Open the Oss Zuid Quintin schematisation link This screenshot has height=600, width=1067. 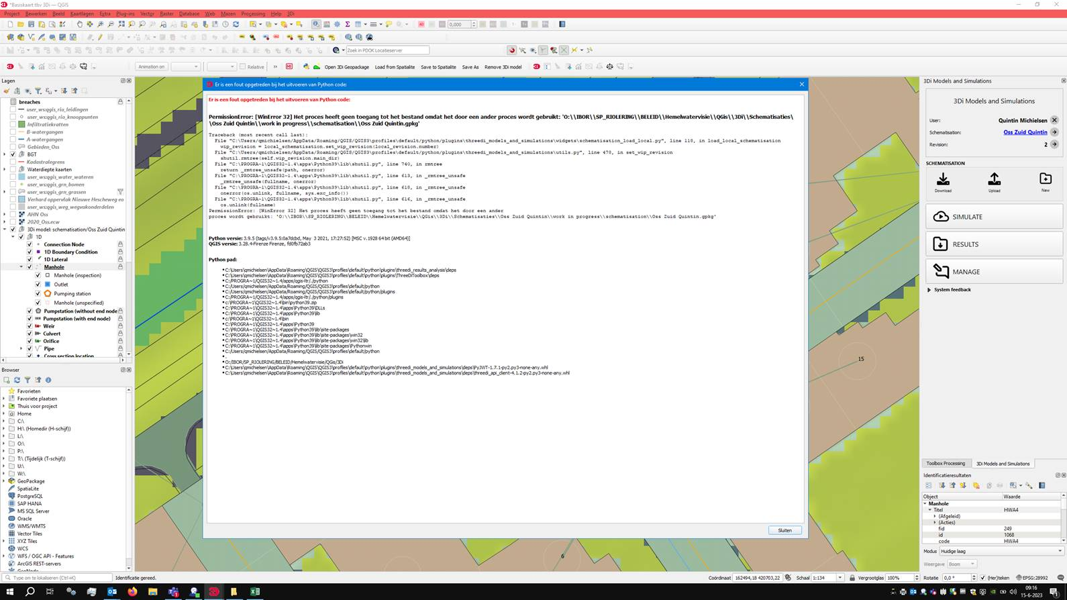pyautogui.click(x=1025, y=132)
